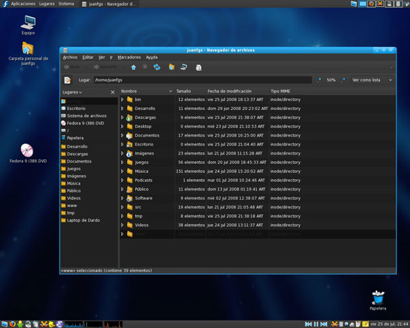The image size is (410, 328).
Task: Open the Lugares side pane dropdown
Action: point(72,92)
